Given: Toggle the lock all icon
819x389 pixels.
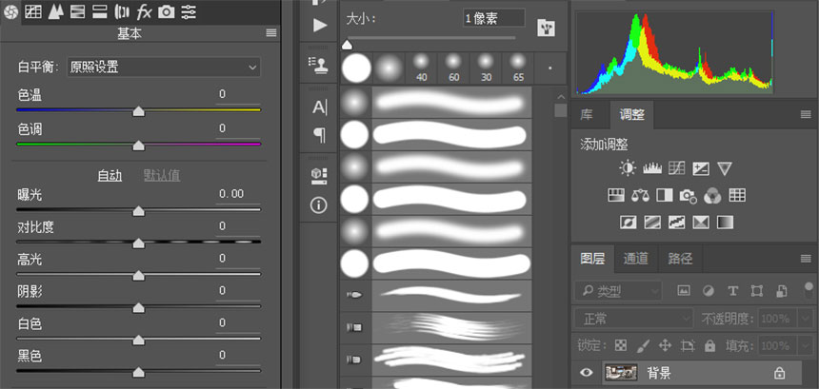Looking at the screenshot, I should (x=710, y=345).
